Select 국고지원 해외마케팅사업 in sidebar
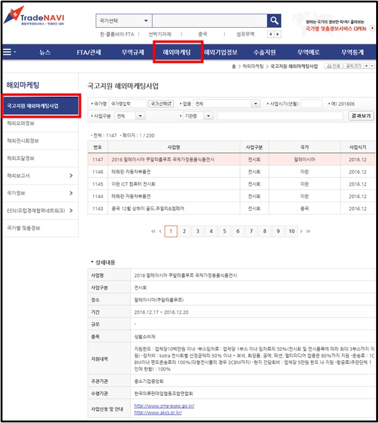This screenshot has height=423, width=378. (x=41, y=105)
